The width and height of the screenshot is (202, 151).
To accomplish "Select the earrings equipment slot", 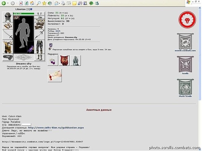I will (39, 13).
